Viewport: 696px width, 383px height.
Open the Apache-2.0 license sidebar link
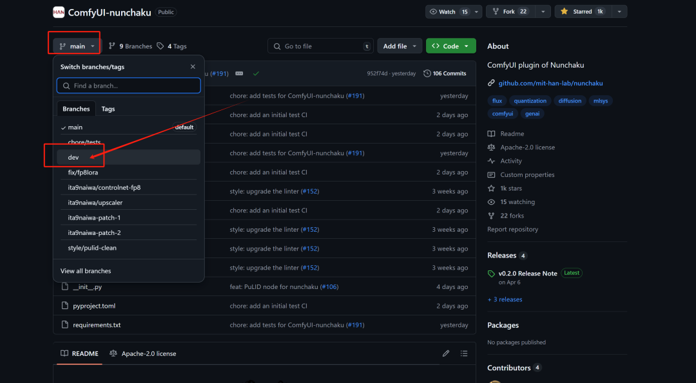tap(521, 147)
